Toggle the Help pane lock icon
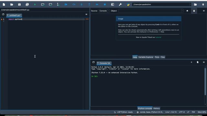The image size is (207, 116). pos(194,11)
